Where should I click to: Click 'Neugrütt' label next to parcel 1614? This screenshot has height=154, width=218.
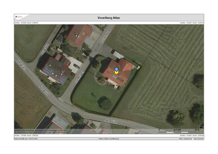[45, 49]
